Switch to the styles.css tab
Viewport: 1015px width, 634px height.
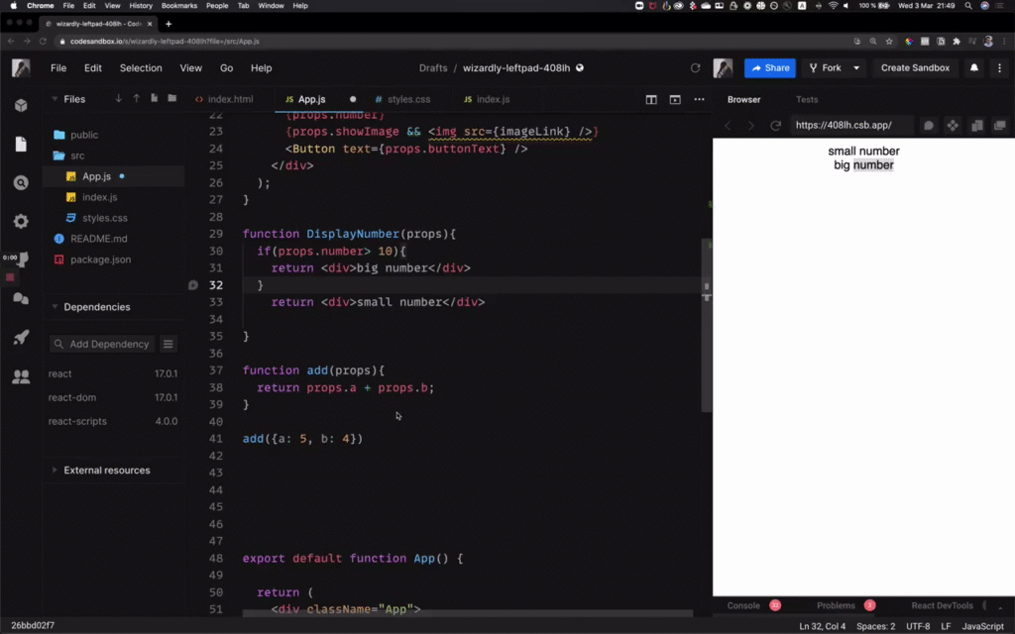click(406, 99)
